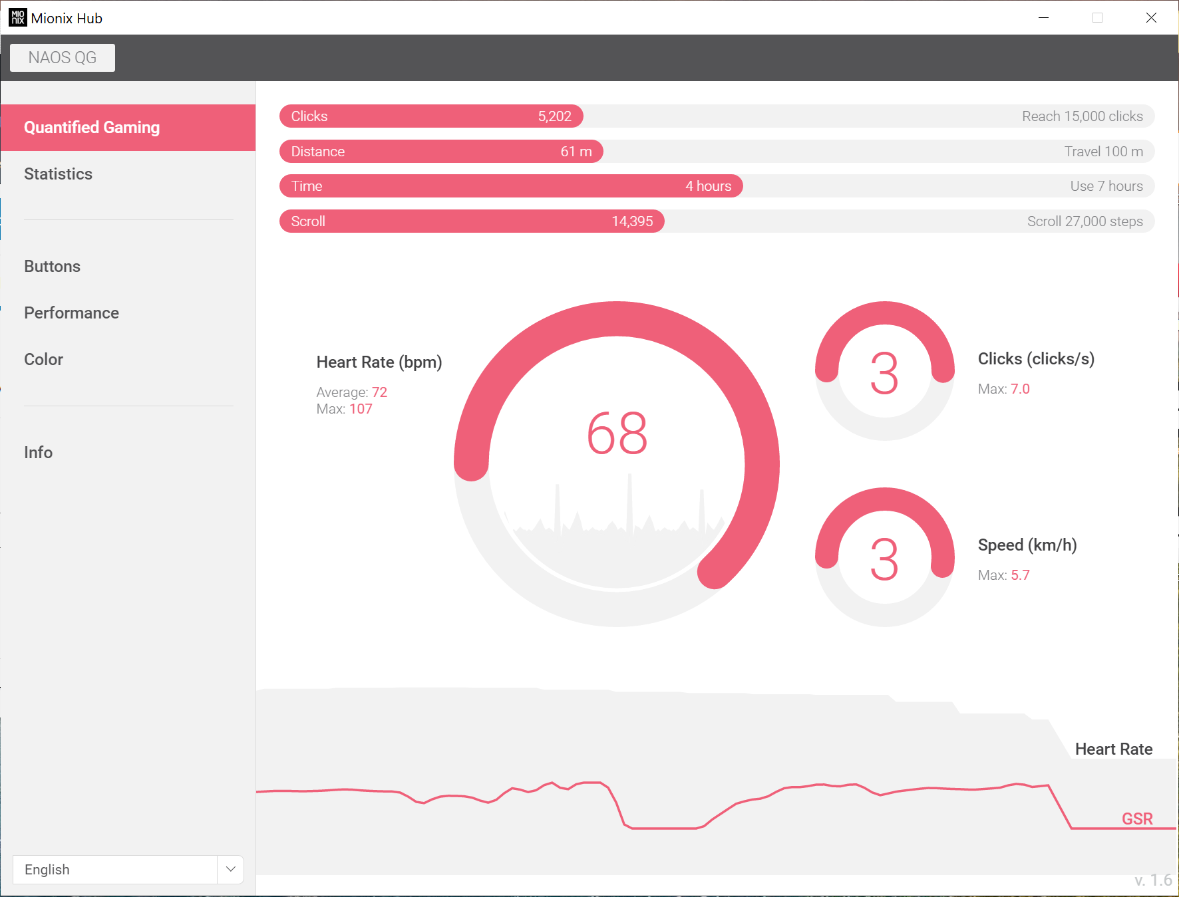The width and height of the screenshot is (1179, 897).
Task: Select the NAOS QG device button
Action: (x=63, y=58)
